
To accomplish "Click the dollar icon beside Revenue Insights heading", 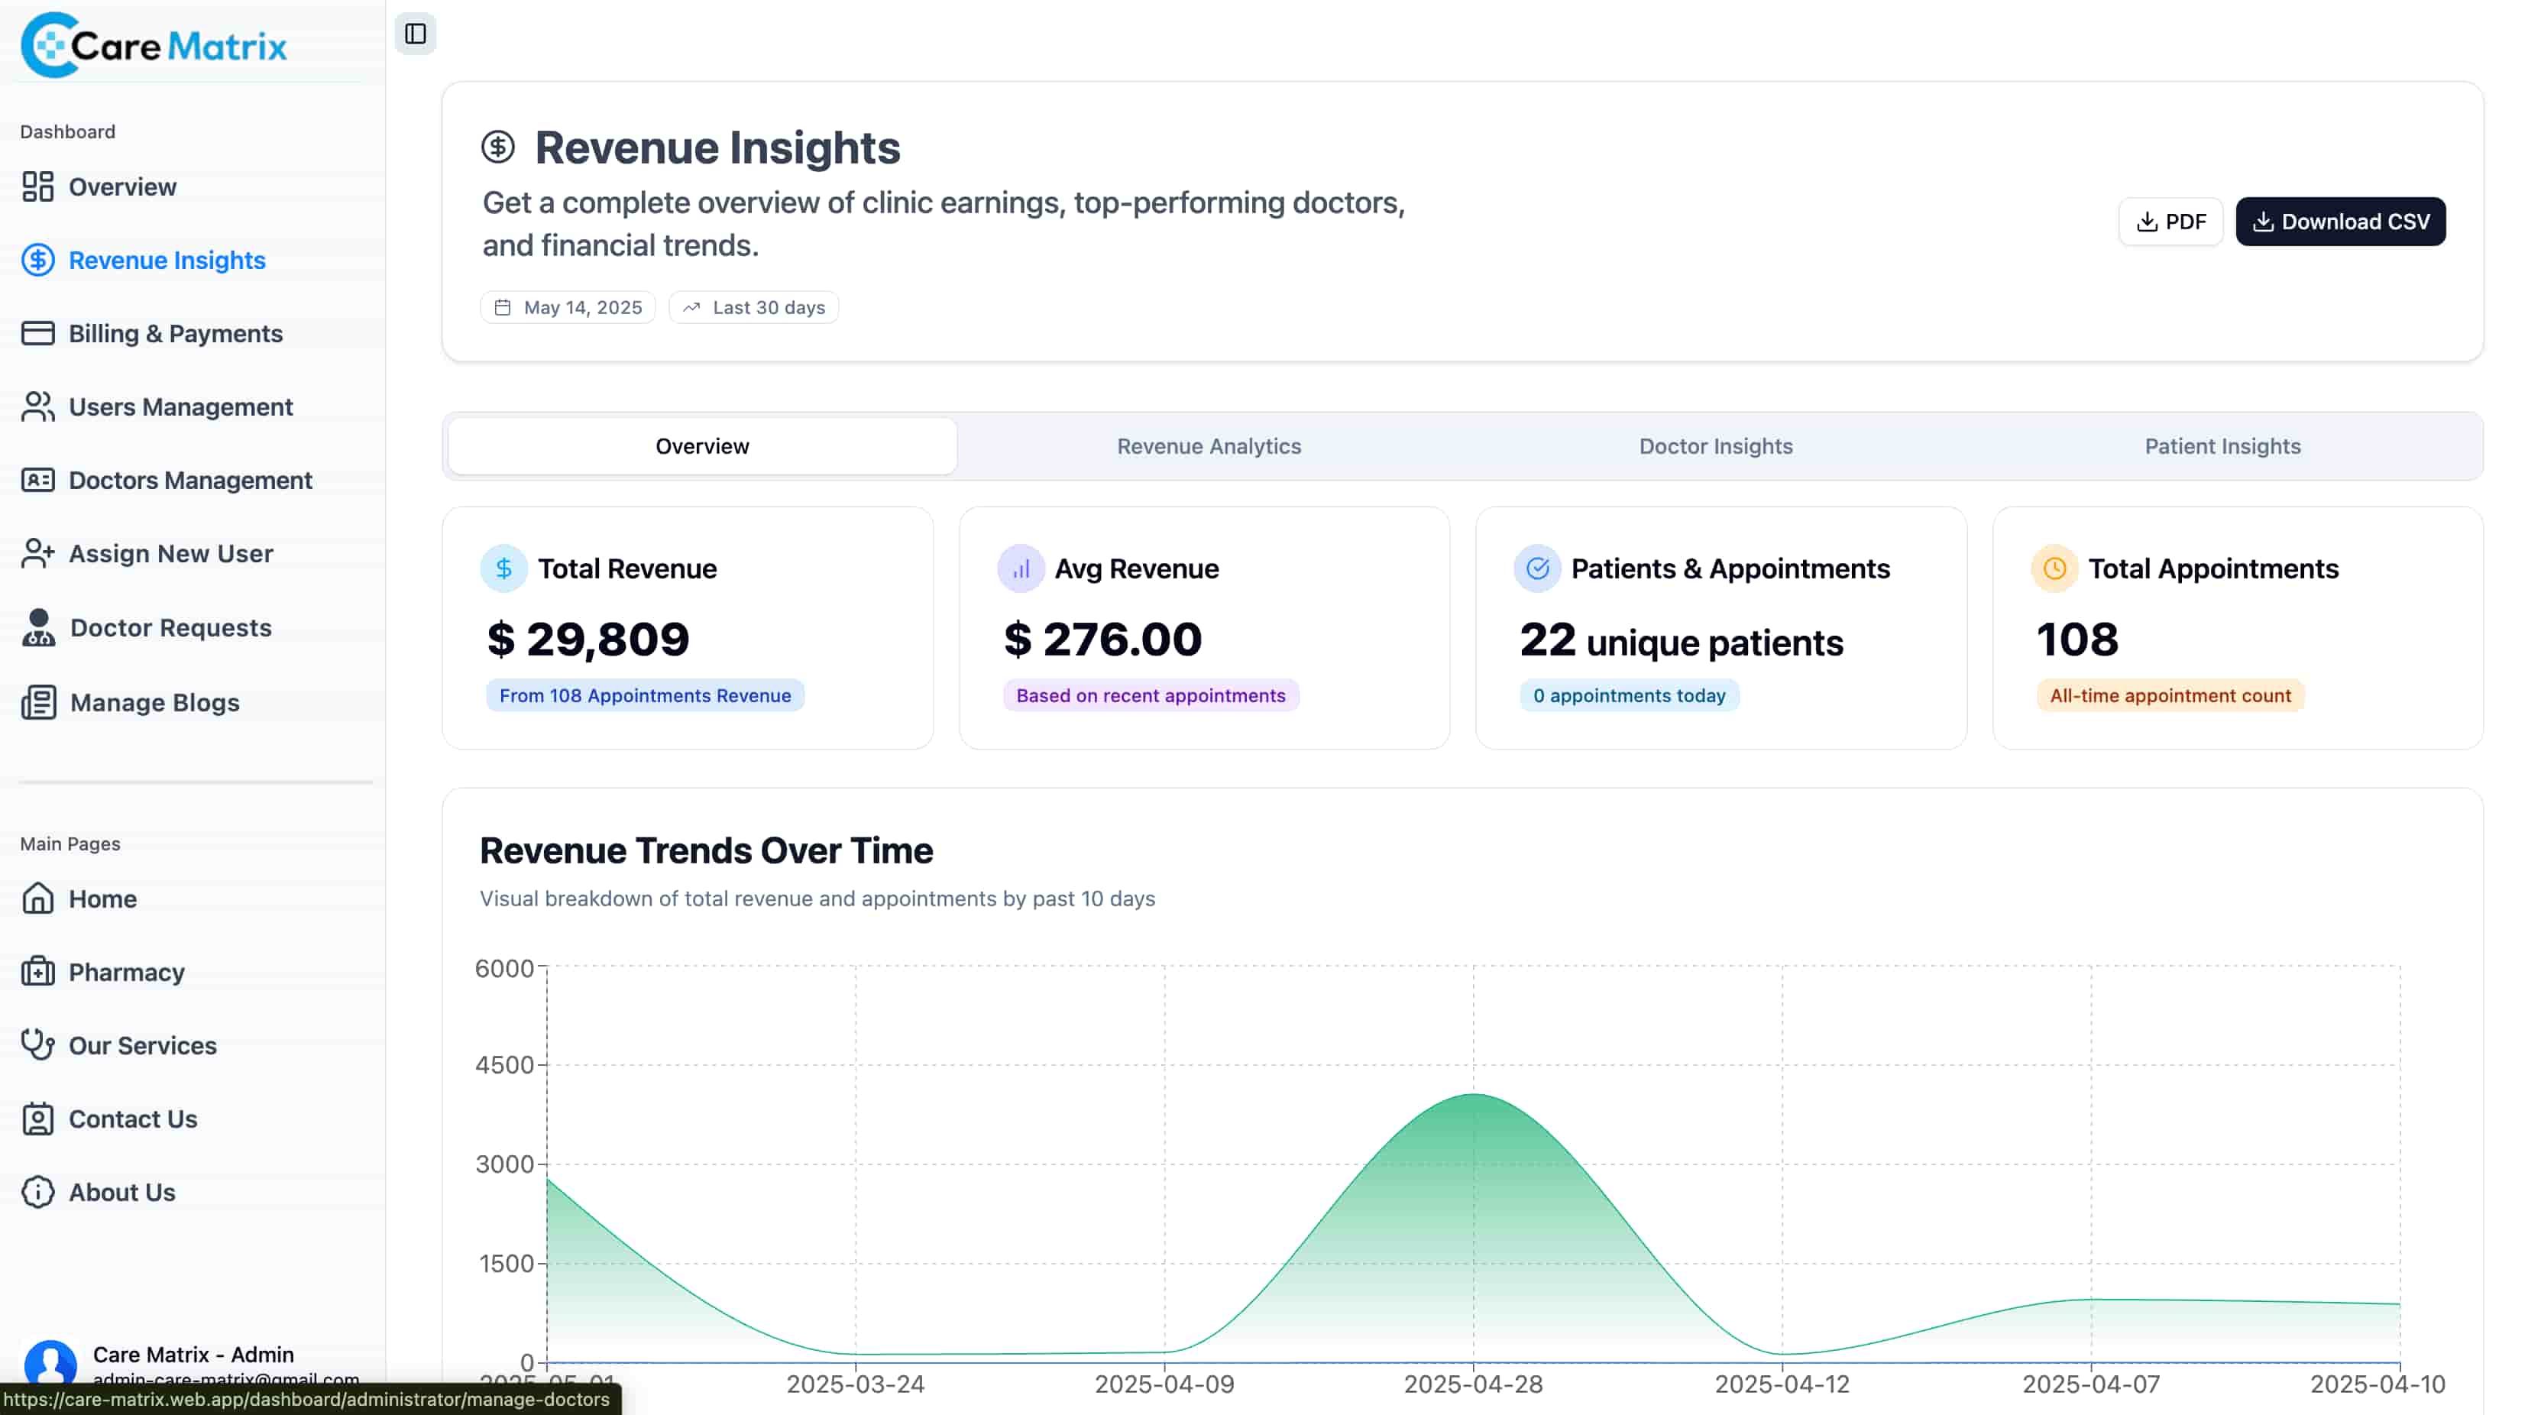I will [x=498, y=147].
